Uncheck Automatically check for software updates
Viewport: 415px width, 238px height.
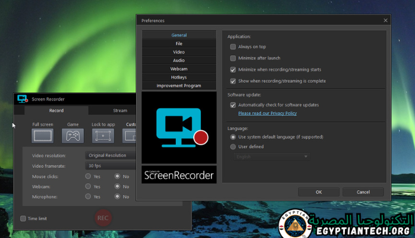(233, 105)
